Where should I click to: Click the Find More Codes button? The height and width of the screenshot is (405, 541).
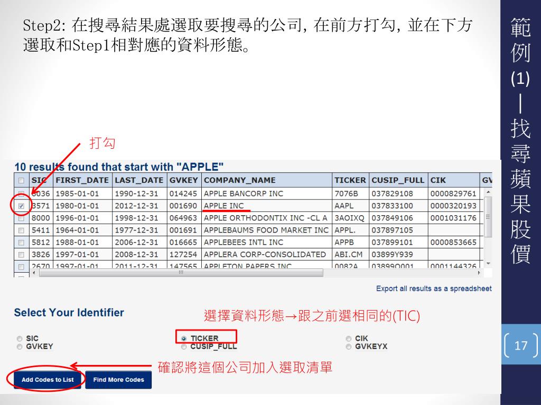point(118,380)
